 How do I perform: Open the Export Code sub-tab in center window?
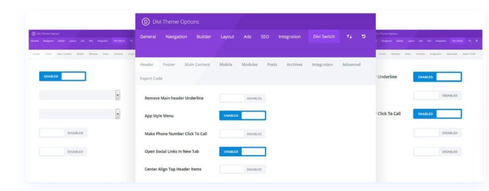click(151, 79)
